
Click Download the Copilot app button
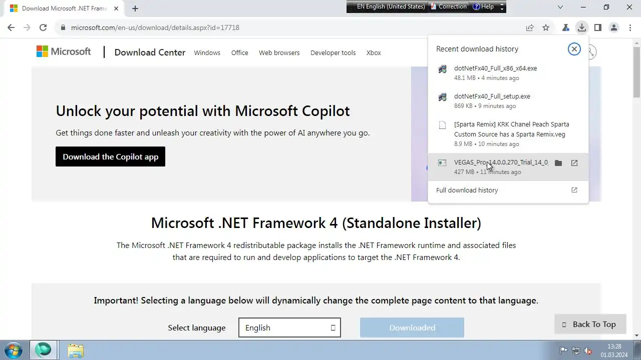coord(110,156)
